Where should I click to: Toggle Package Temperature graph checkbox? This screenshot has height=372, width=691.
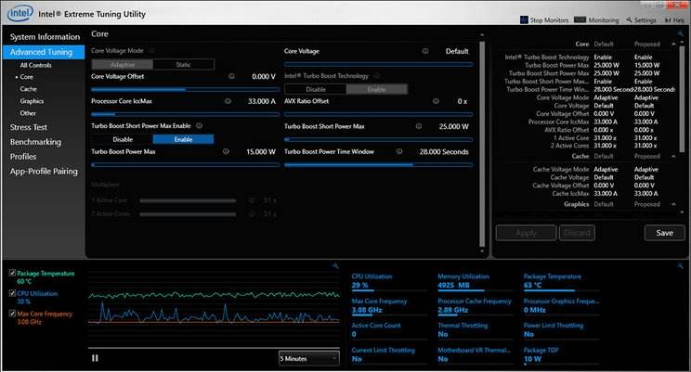click(12, 273)
